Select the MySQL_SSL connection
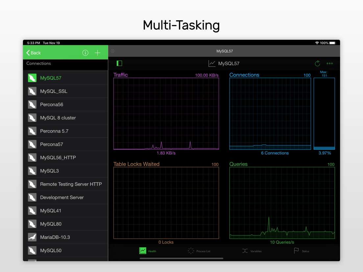363x272 pixels. coord(66,91)
